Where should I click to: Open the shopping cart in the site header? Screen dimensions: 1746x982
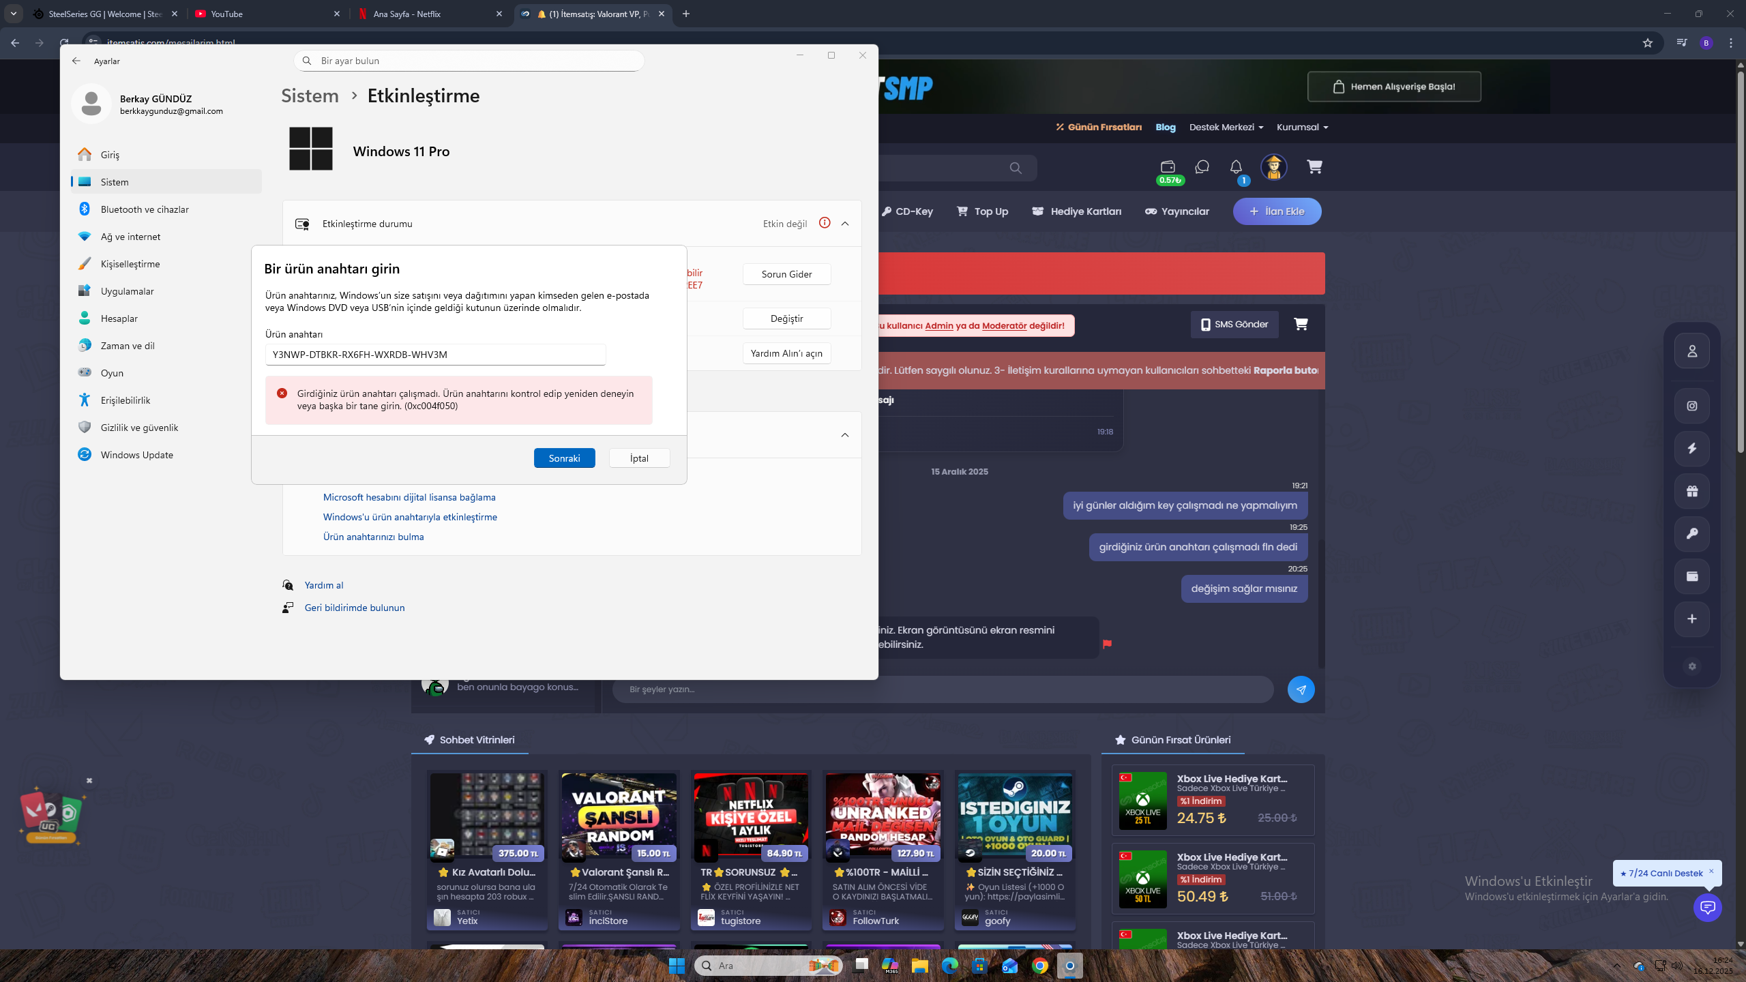1314,167
